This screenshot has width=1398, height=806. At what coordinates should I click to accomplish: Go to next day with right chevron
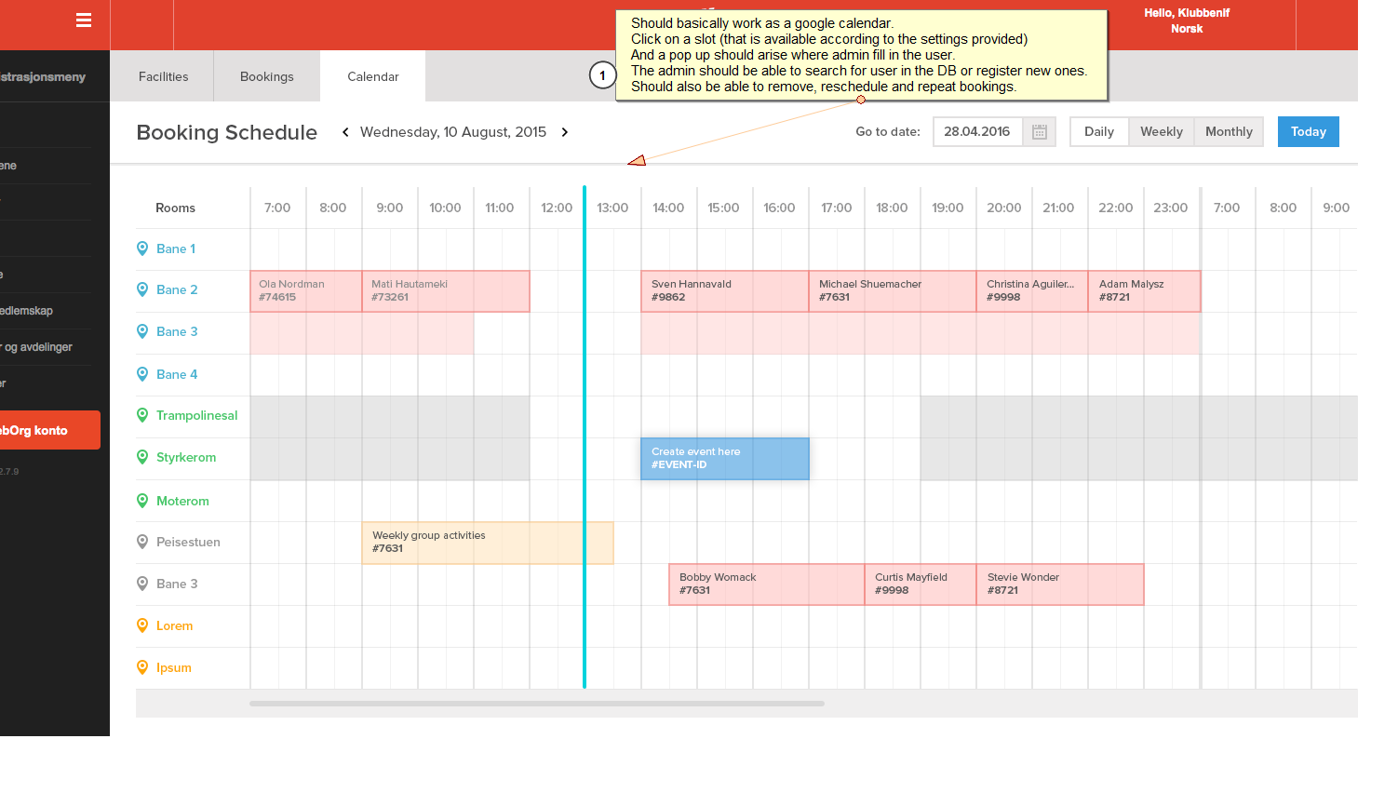click(564, 132)
